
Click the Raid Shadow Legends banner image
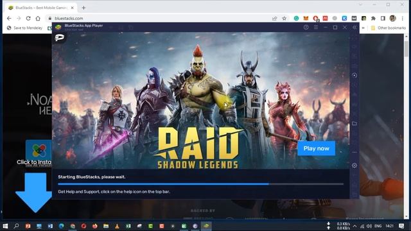(200, 101)
